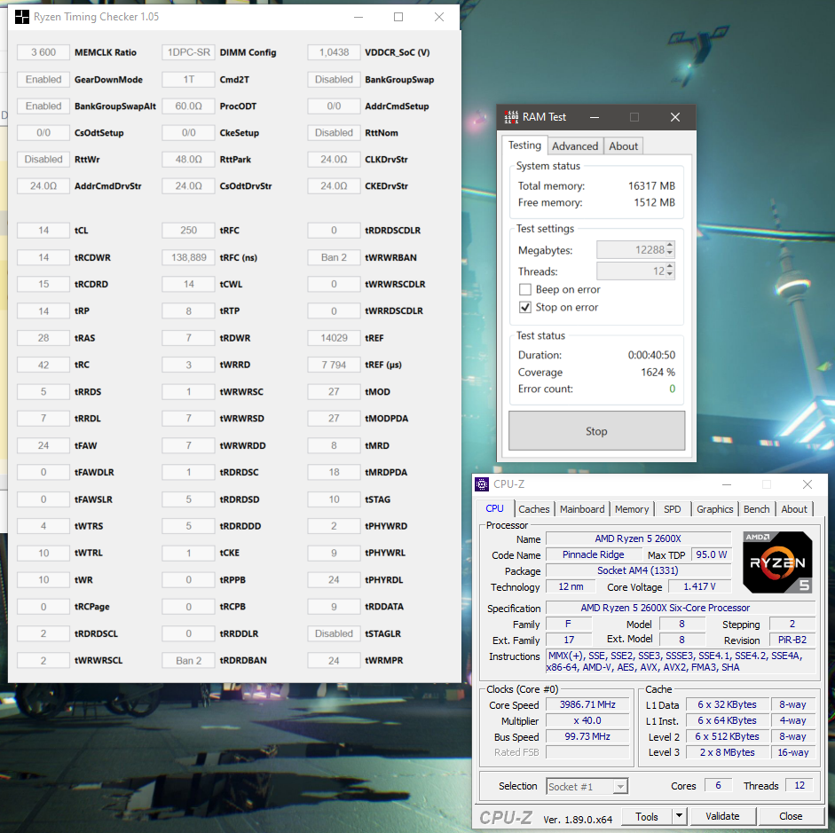Viewport: 835px width, 833px height.
Task: Click the RAM Test title bar icon
Action: pos(511,117)
